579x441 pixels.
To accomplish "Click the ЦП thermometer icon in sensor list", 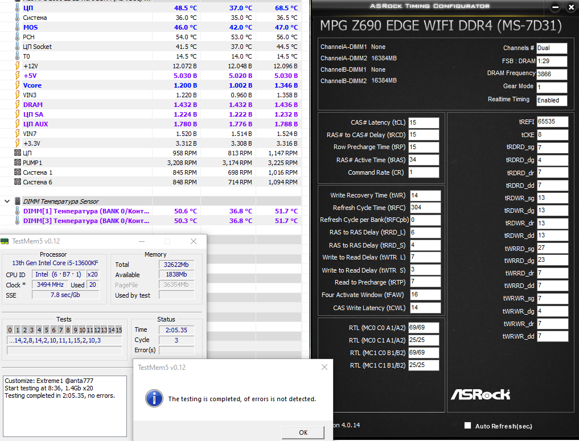I will click(x=17, y=8).
